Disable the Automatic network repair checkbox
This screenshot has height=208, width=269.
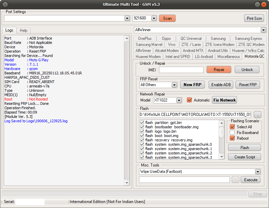pyautogui.click(x=189, y=100)
